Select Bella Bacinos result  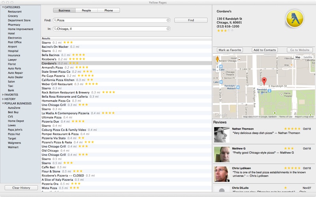point(126,55)
